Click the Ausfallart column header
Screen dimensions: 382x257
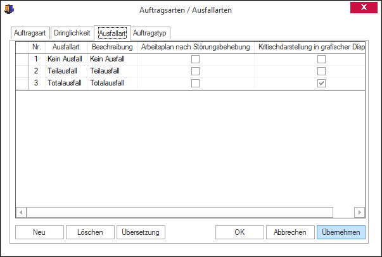pos(67,47)
